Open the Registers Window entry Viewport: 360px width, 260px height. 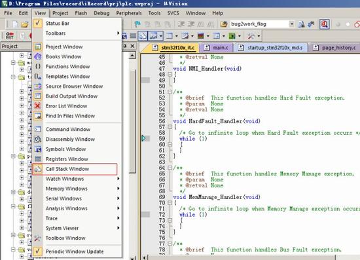(77, 159)
